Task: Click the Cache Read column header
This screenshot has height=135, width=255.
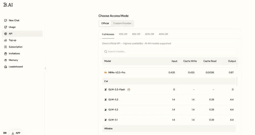Action: point(210,61)
